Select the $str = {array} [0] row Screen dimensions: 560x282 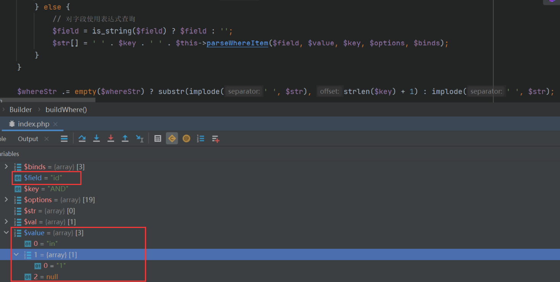click(280, 211)
